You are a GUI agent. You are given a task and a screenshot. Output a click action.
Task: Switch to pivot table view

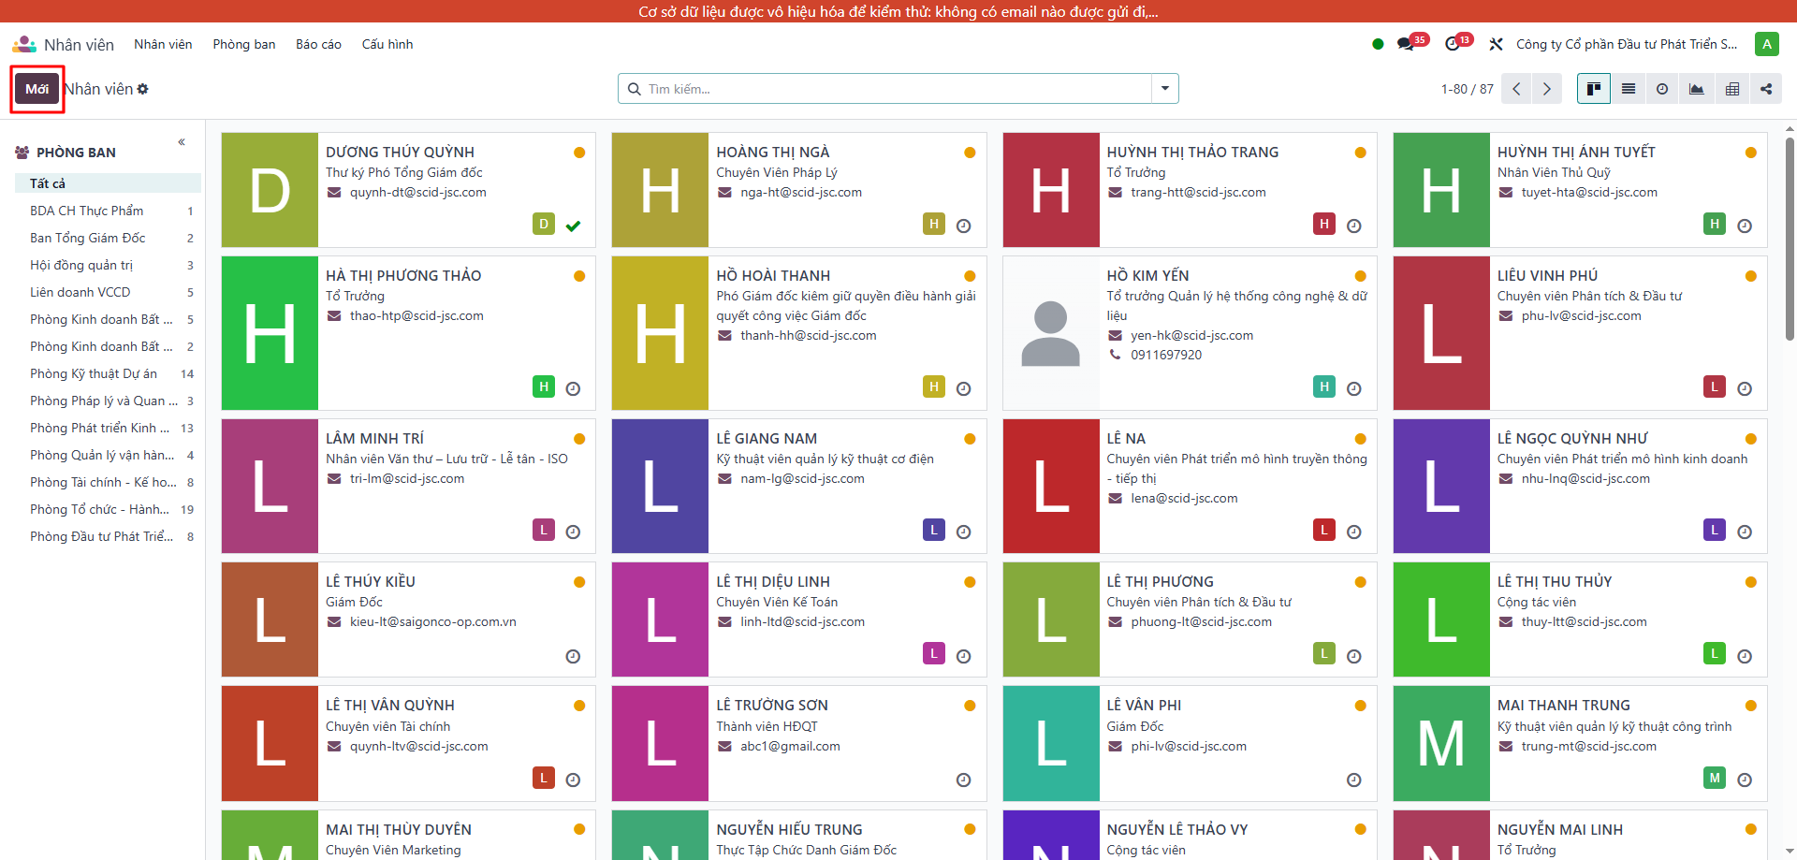(x=1732, y=89)
